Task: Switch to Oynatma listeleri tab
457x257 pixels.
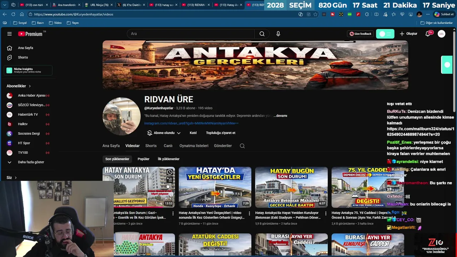Action: click(x=194, y=146)
